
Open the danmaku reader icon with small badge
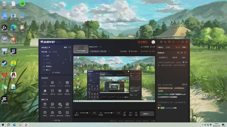coord(60,104)
